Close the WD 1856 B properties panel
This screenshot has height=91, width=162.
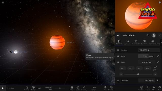(x=160, y=35)
